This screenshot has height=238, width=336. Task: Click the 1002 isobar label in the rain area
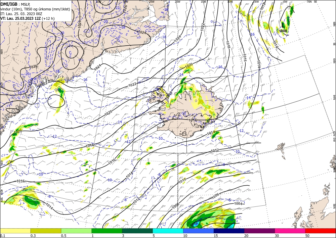(x=194, y=224)
